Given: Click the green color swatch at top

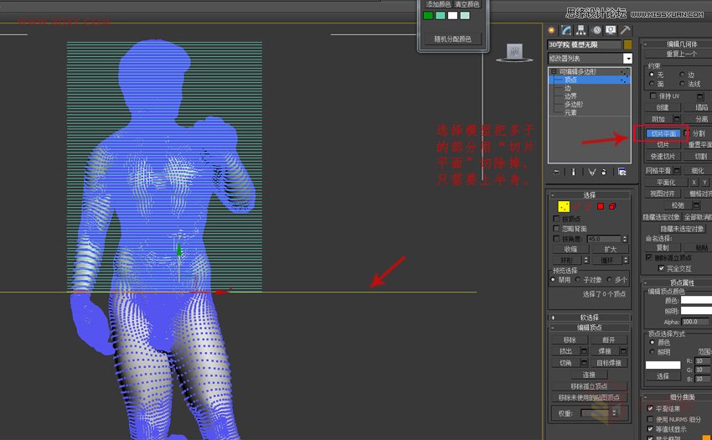Looking at the screenshot, I should [428, 15].
